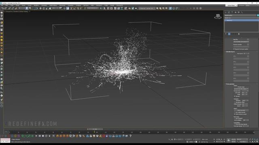Toggle the 3D Snaps button
The width and height of the screenshot is (259, 145).
pos(71,8)
